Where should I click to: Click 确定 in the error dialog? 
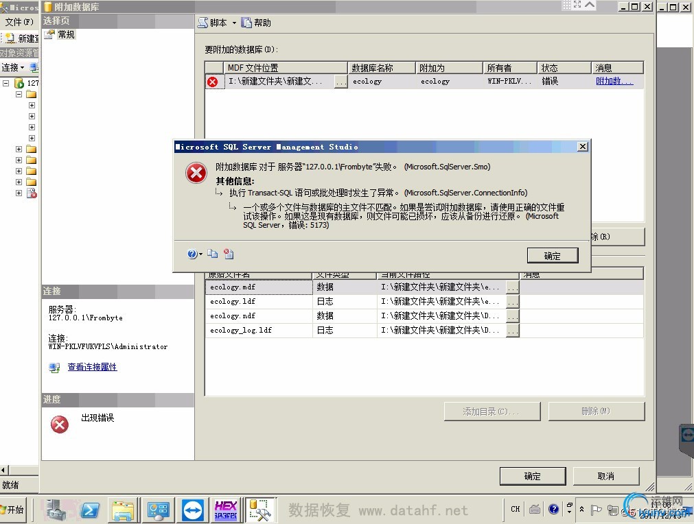point(553,256)
